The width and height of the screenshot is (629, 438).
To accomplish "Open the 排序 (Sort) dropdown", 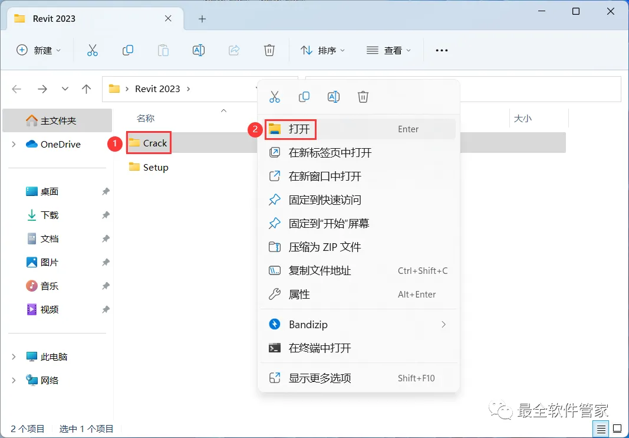I will [322, 50].
